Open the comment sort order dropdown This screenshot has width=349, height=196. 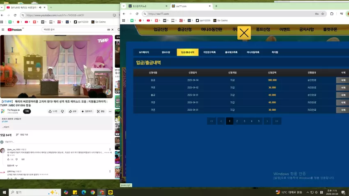point(22,134)
